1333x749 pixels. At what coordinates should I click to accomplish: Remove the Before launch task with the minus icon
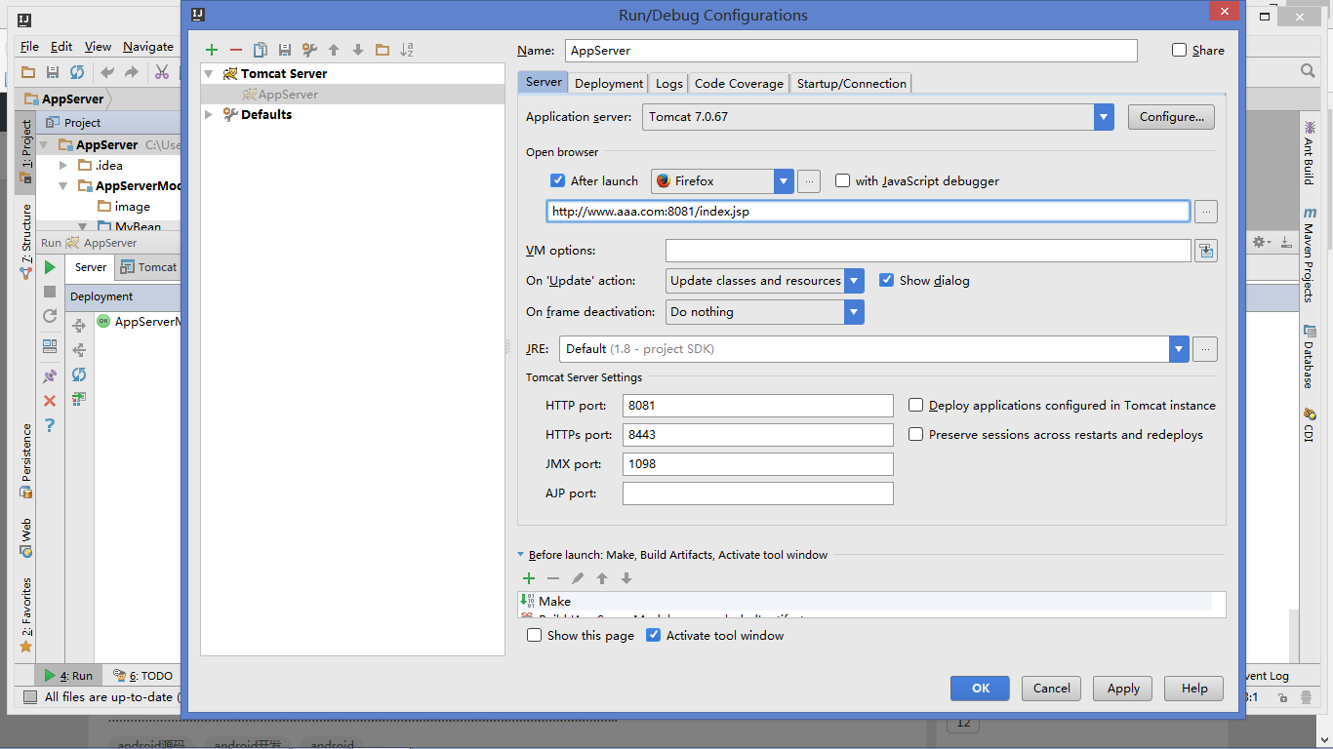[x=553, y=578]
